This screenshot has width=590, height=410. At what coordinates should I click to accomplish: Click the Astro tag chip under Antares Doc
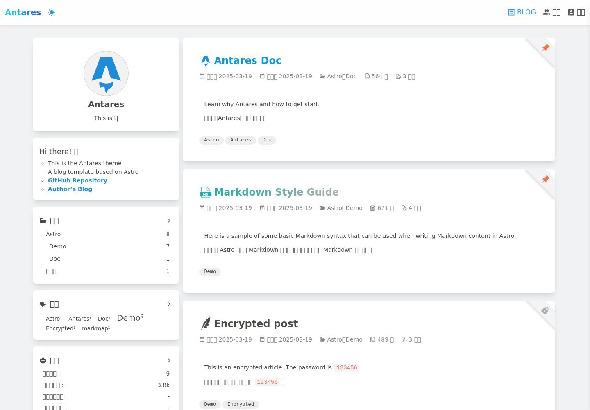coord(211,140)
